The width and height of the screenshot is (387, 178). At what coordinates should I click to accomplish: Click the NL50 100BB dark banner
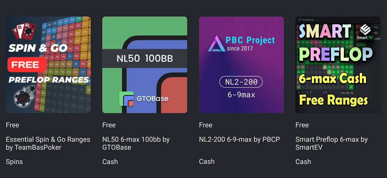[145, 58]
